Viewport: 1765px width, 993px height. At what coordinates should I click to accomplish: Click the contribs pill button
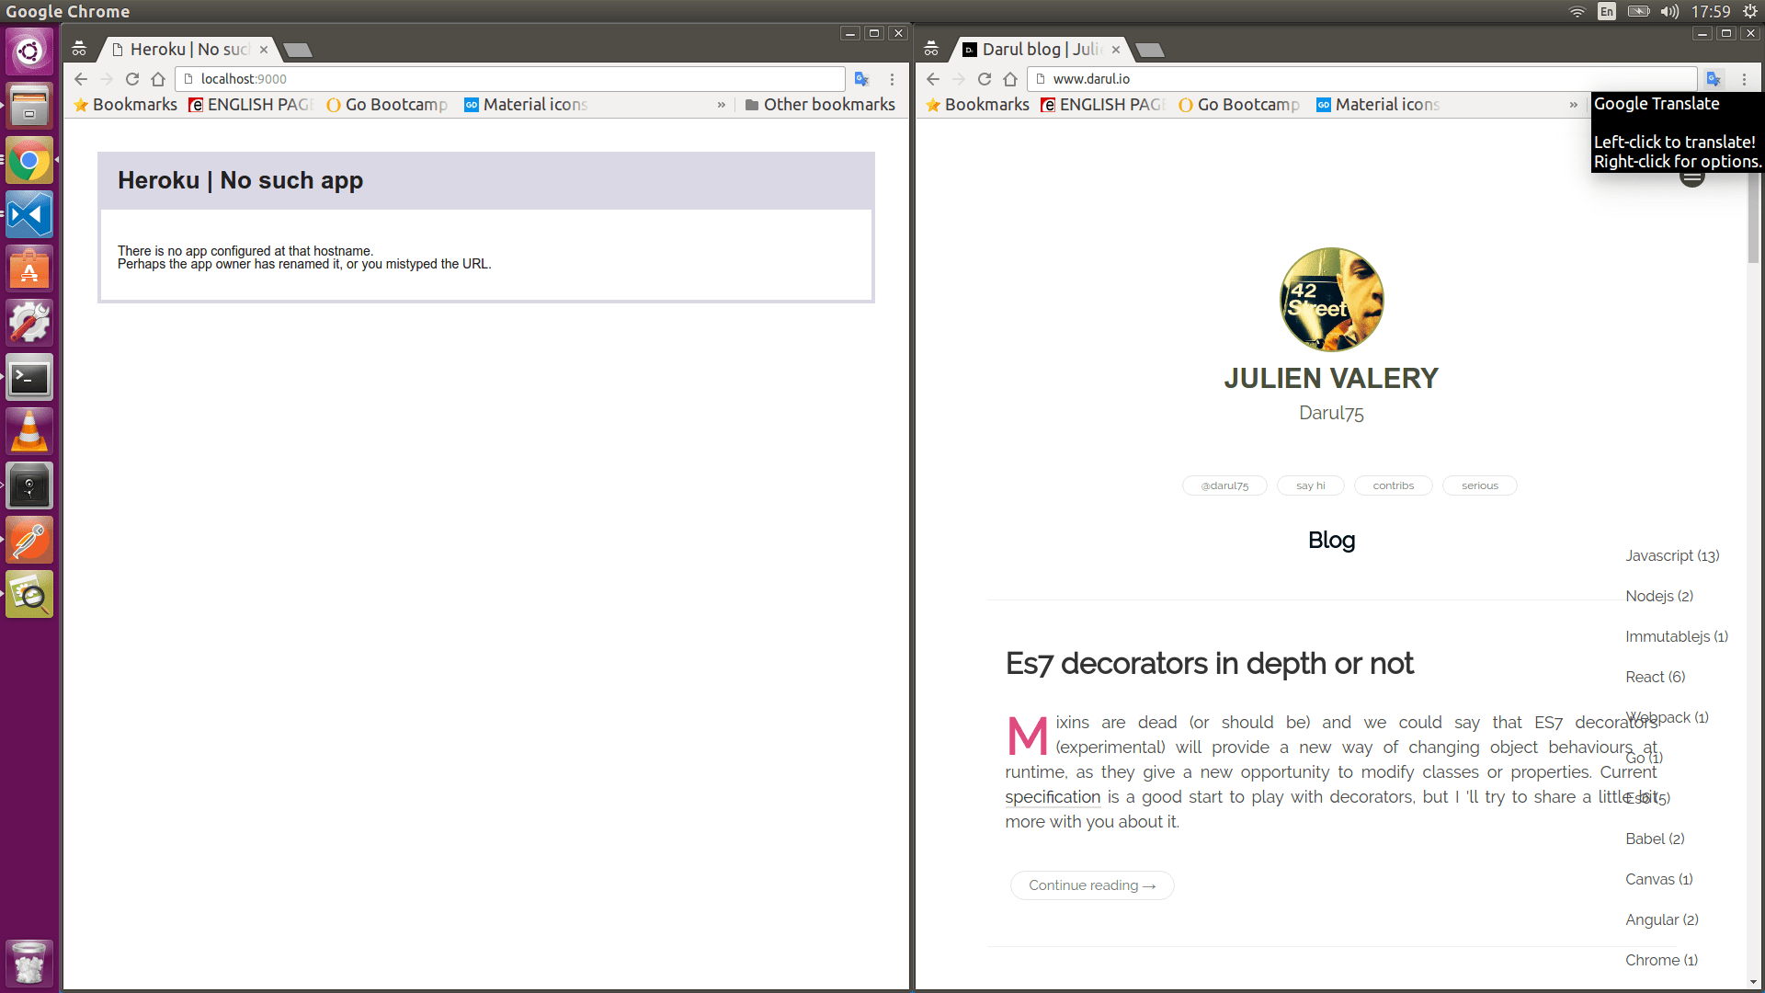point(1393,485)
